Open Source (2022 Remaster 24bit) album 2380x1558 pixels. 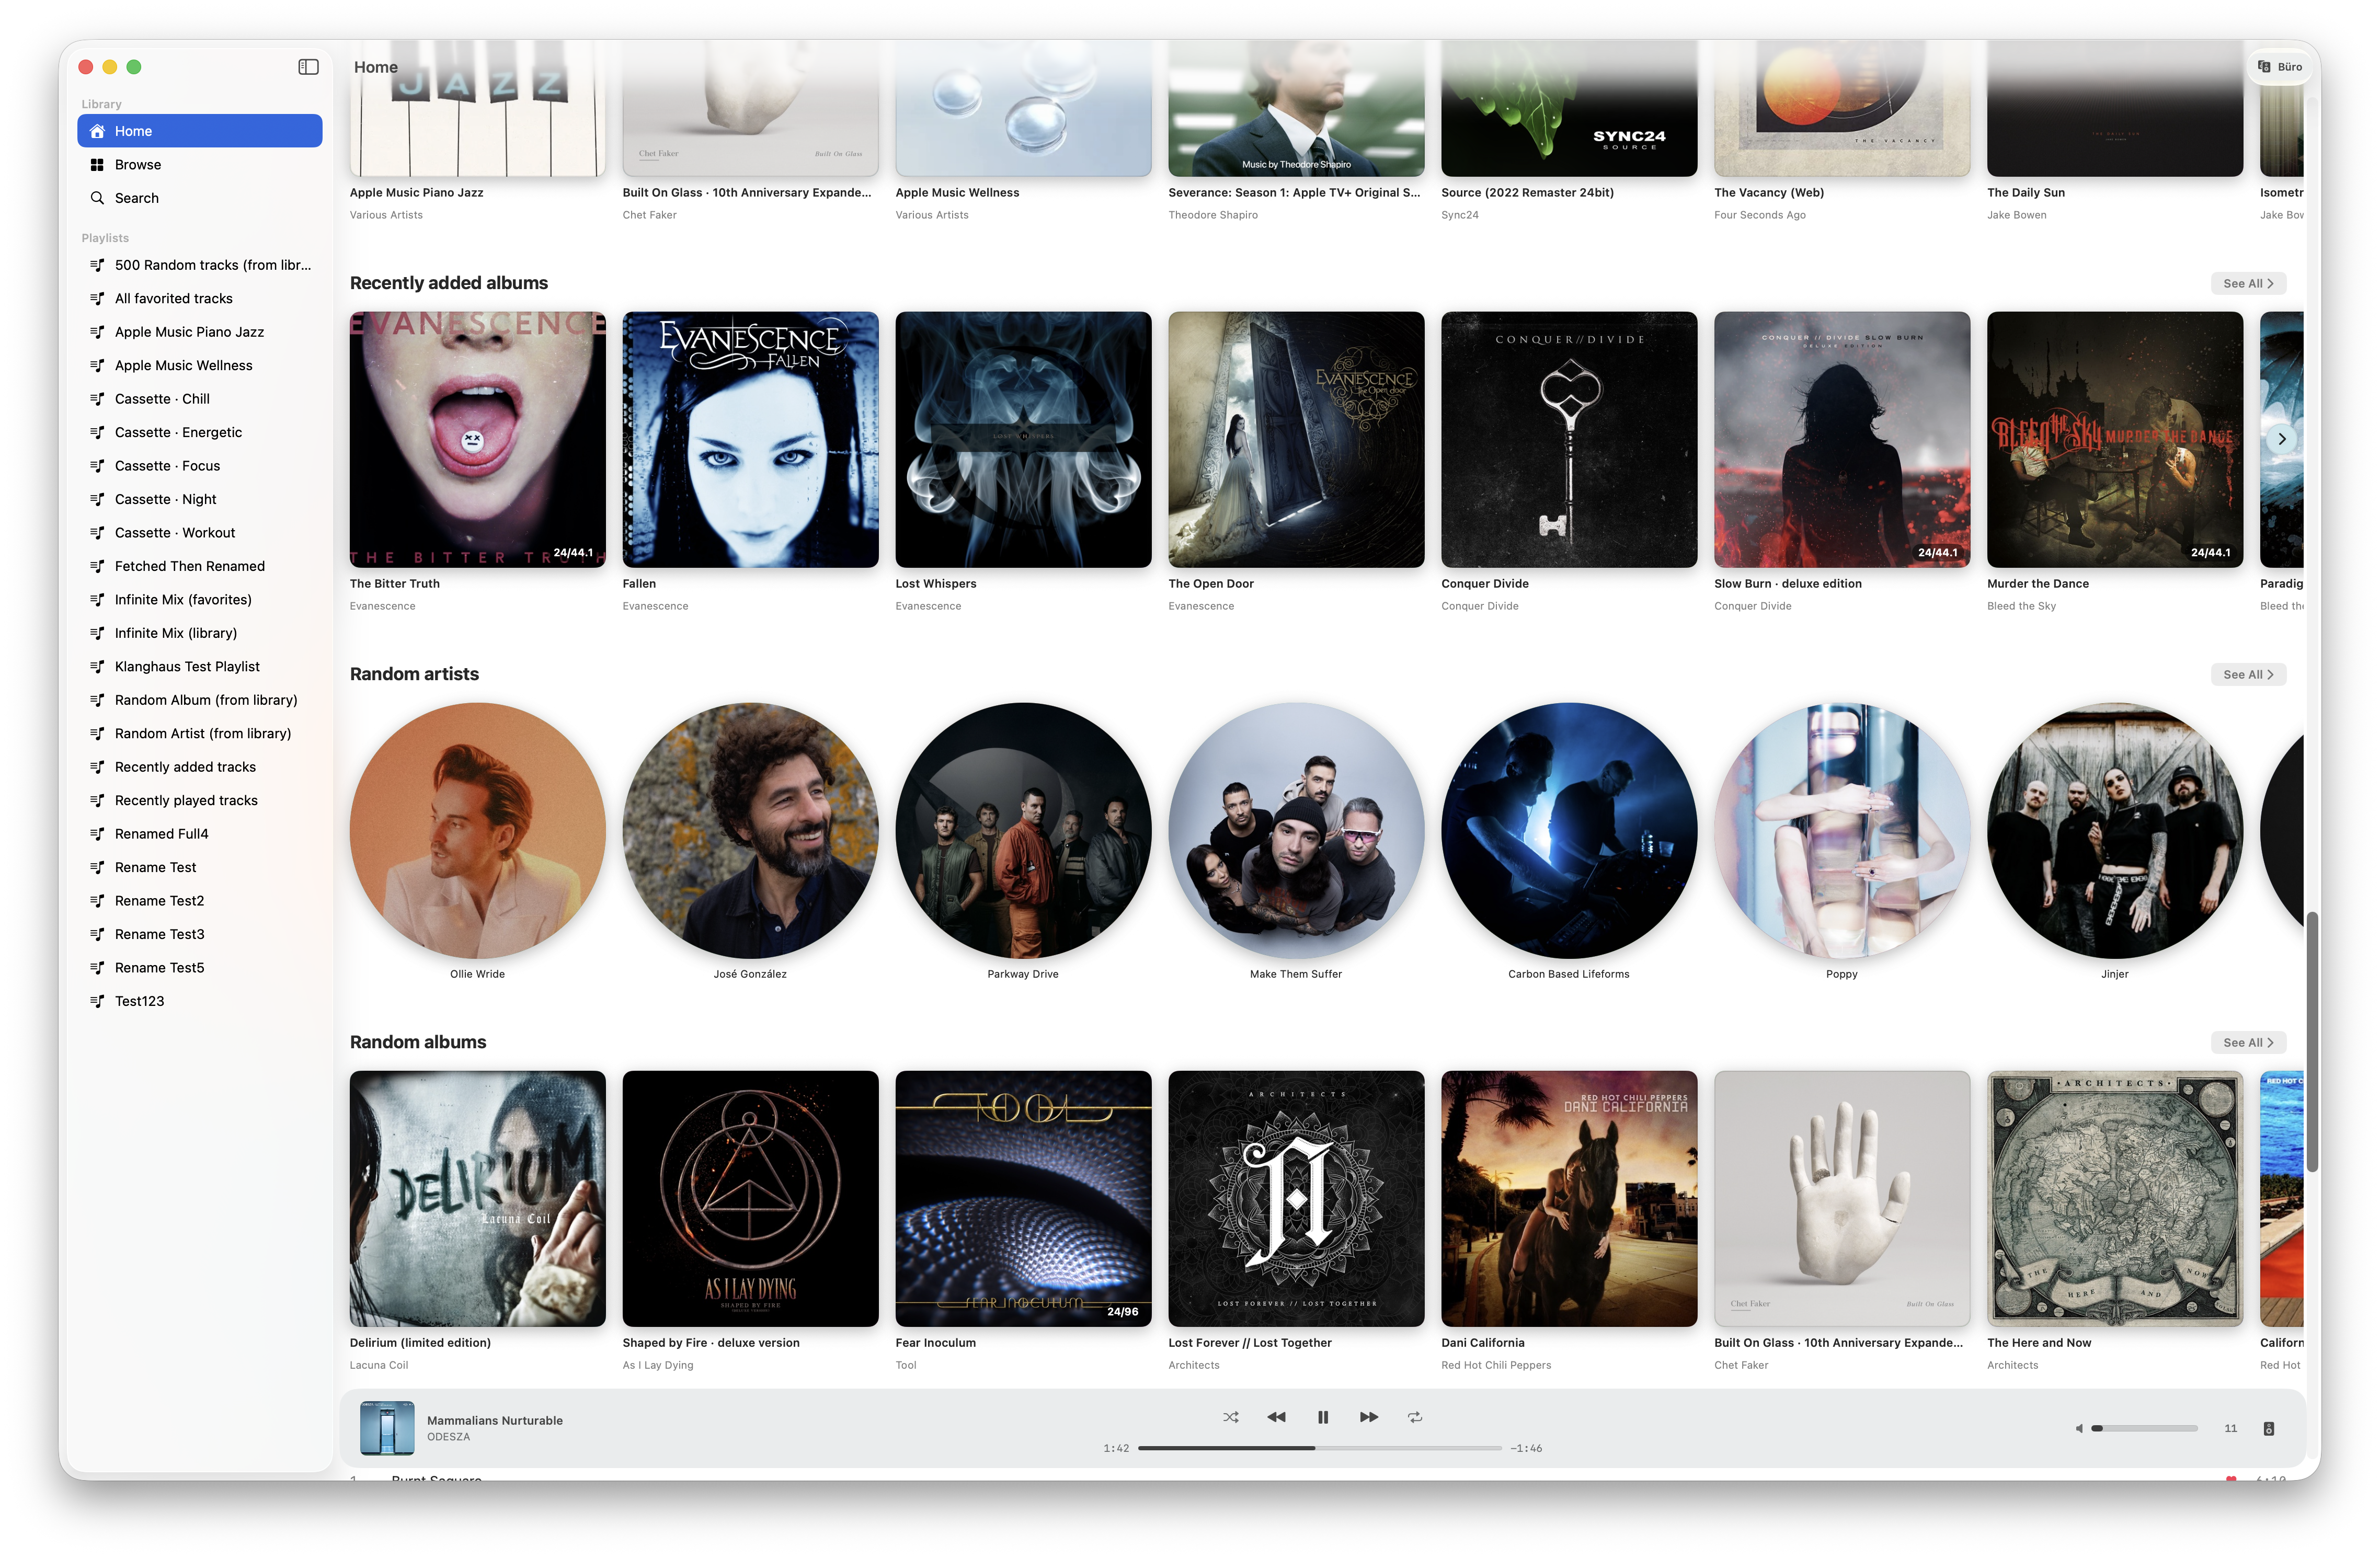(1569, 108)
